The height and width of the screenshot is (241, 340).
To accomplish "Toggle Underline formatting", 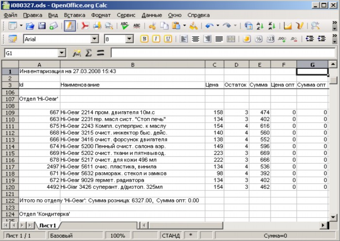I will click(x=168, y=39).
